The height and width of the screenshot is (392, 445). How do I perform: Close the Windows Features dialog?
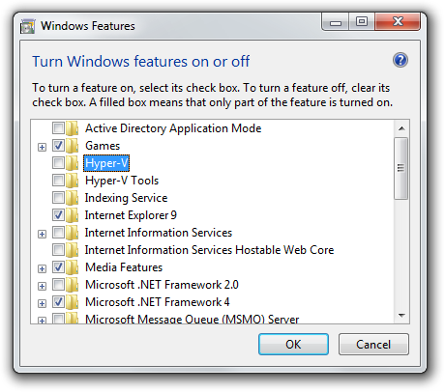[398, 22]
